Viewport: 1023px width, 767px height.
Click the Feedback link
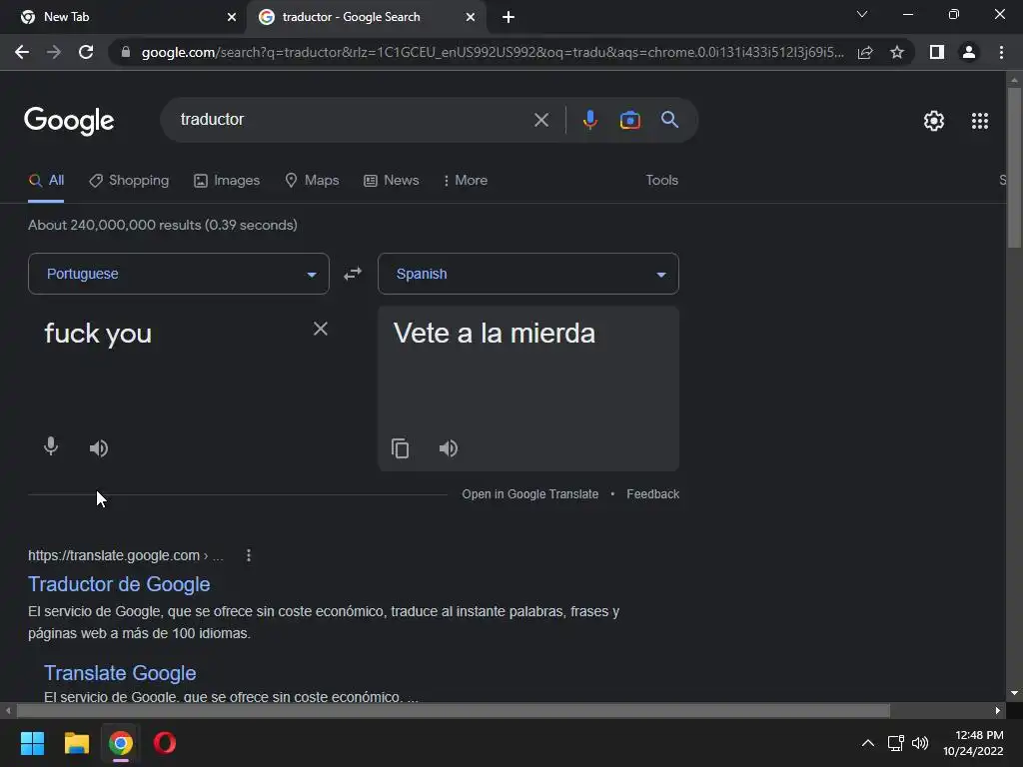(x=653, y=494)
